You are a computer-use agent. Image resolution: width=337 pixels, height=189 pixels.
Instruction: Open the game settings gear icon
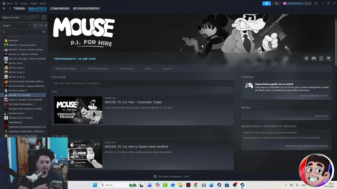[x=306, y=58]
